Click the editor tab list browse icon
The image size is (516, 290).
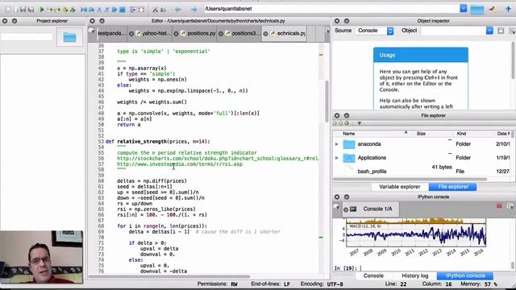[92, 31]
